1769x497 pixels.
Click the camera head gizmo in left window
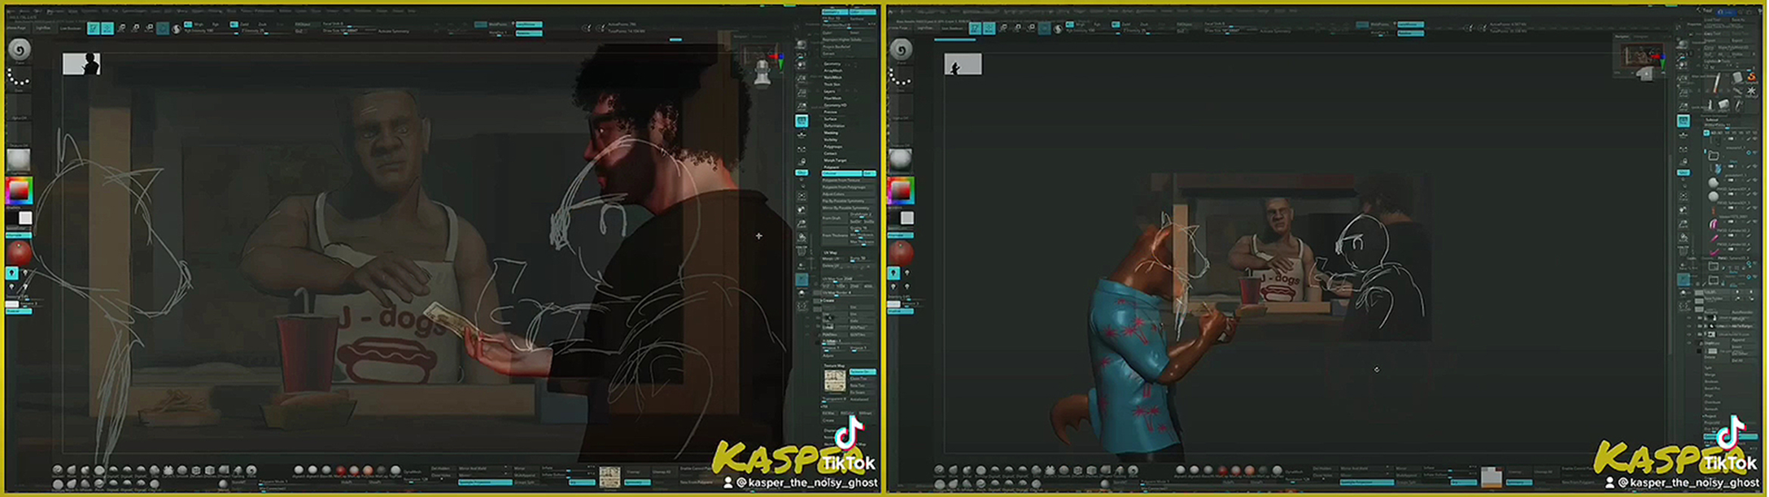(x=762, y=72)
